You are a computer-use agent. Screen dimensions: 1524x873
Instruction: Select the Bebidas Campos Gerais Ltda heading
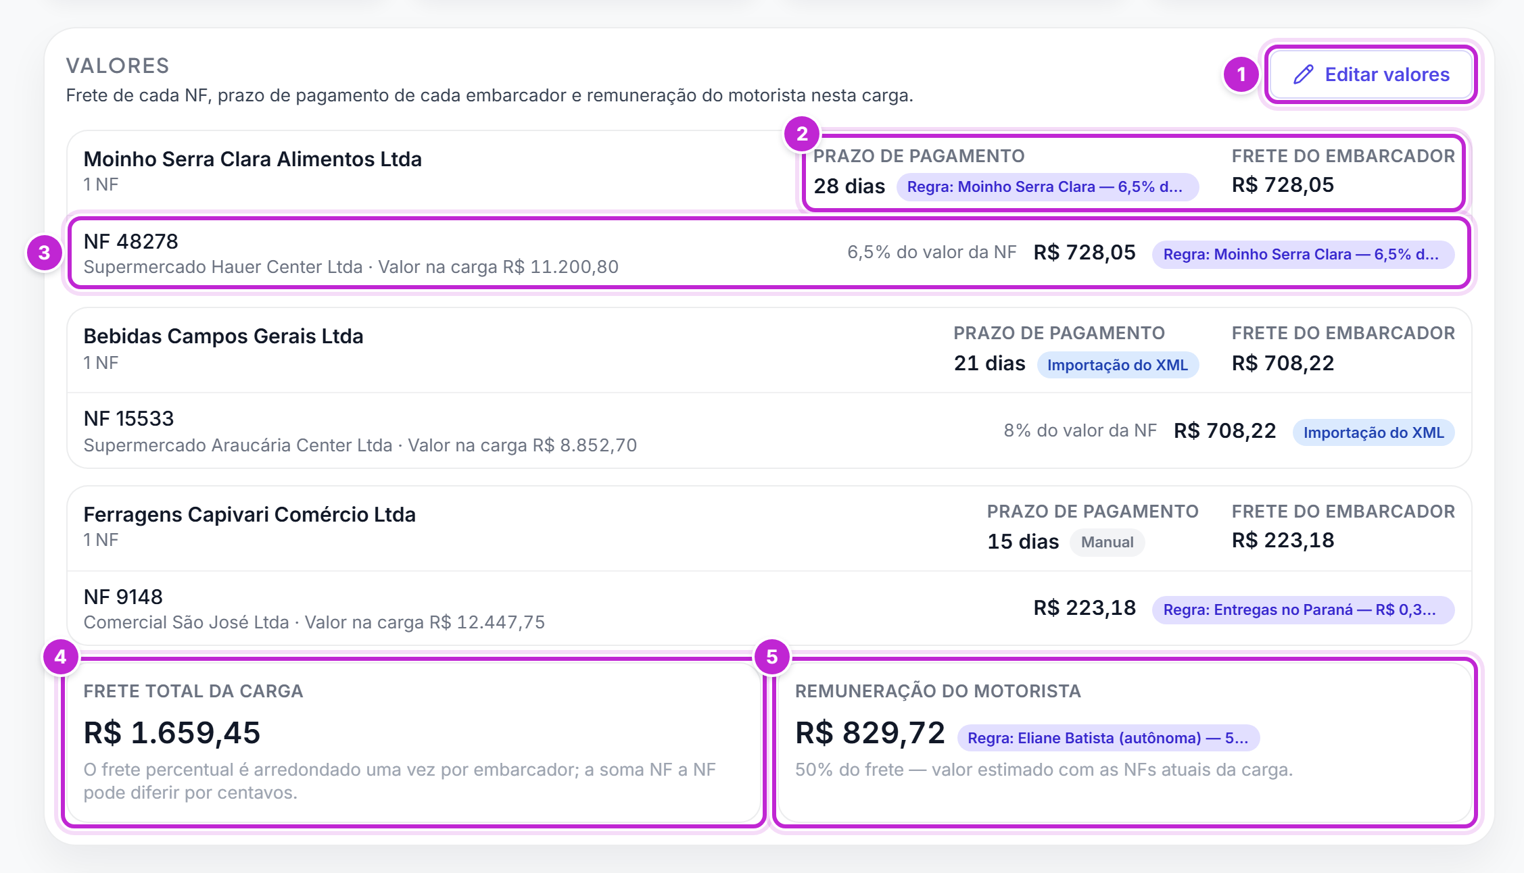tap(223, 336)
